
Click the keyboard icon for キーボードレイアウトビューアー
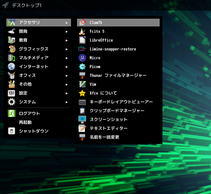coord(82,102)
